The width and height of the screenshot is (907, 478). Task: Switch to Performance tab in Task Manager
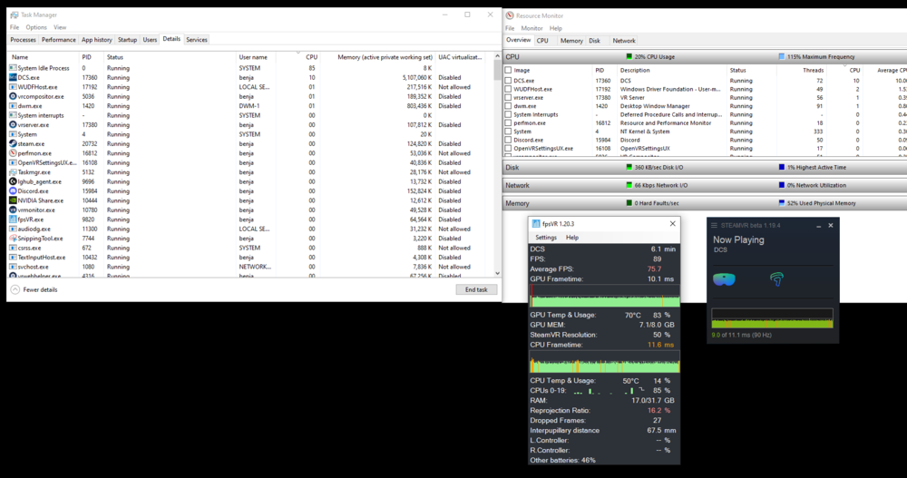(58, 40)
